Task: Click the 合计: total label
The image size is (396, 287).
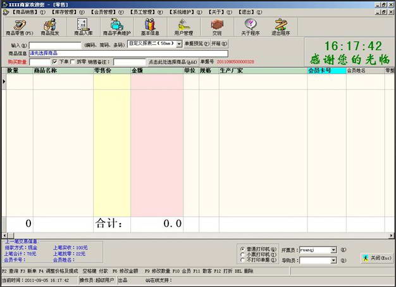Action: (x=109, y=223)
